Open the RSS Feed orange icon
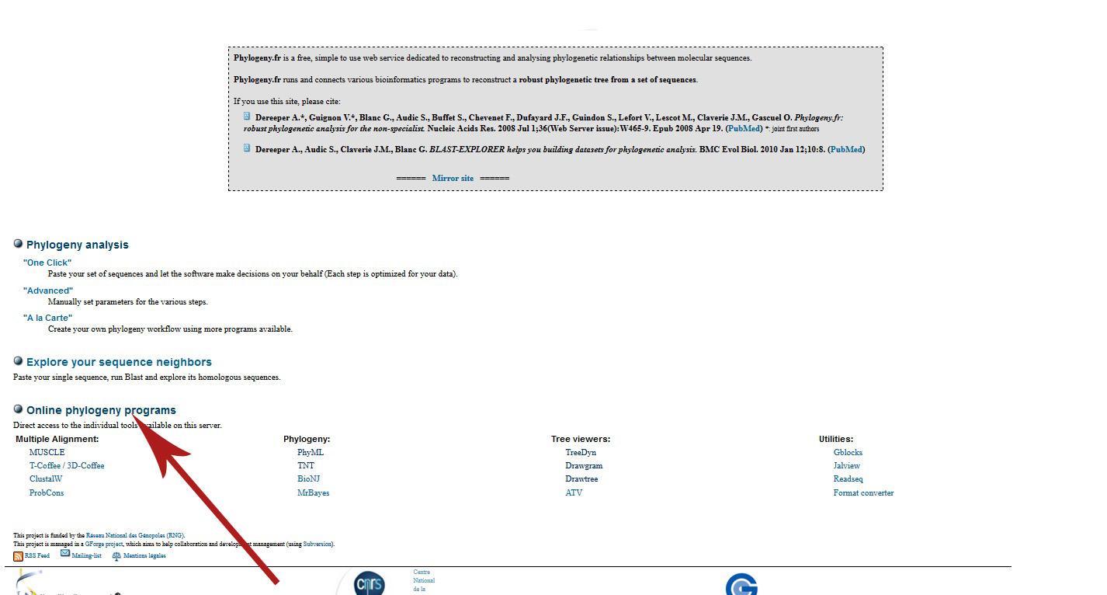The height and width of the screenshot is (595, 1107). tap(18, 556)
